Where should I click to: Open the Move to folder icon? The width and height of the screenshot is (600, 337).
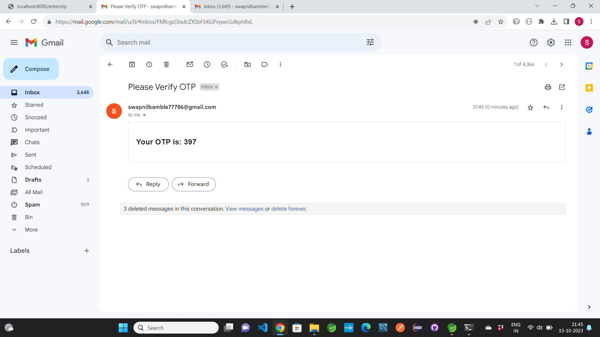point(247,65)
